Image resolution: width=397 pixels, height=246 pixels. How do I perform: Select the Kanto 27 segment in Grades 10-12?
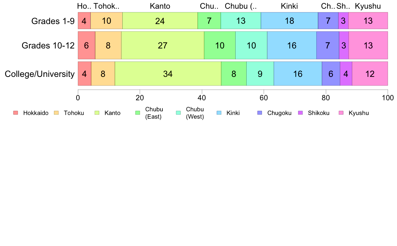coord(163,45)
